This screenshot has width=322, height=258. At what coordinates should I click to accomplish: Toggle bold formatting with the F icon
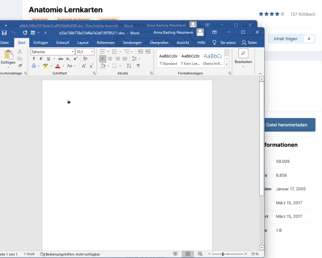point(34,58)
